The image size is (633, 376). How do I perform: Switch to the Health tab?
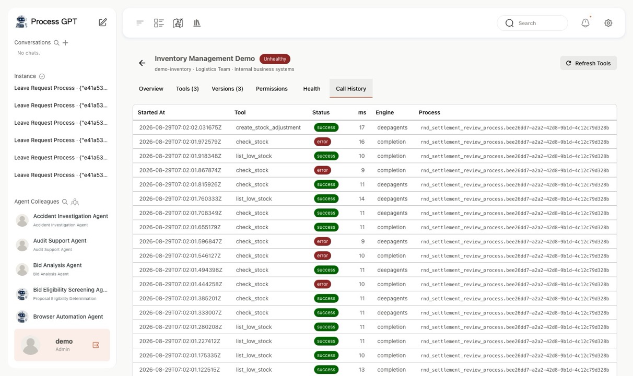click(312, 89)
